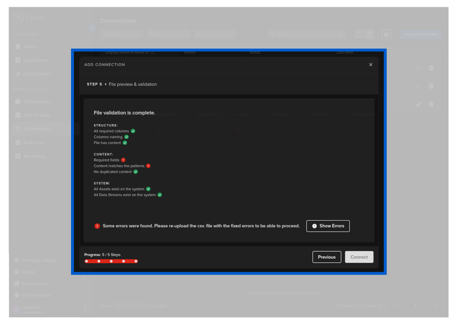Click the collapse sidebar arrow icon
Screen dimensions: 458x324
click(92, 28)
